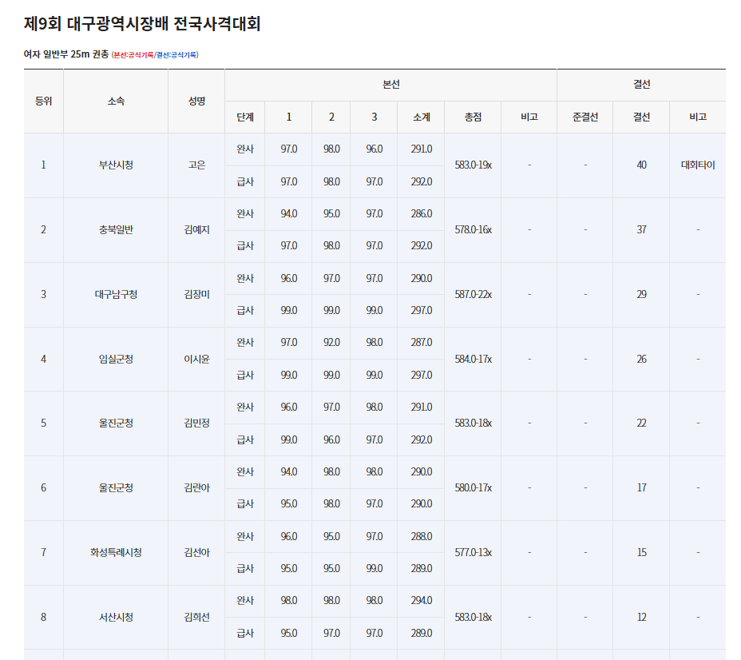Click the 소속 column header
741x660 pixels.
click(x=116, y=101)
